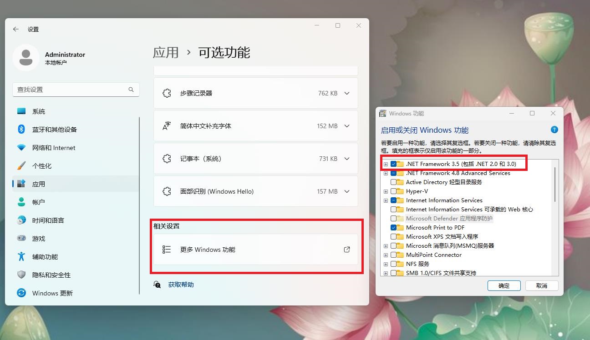Check Internet Information Services 可承载的 Web 核心 checkbox

[393, 210]
